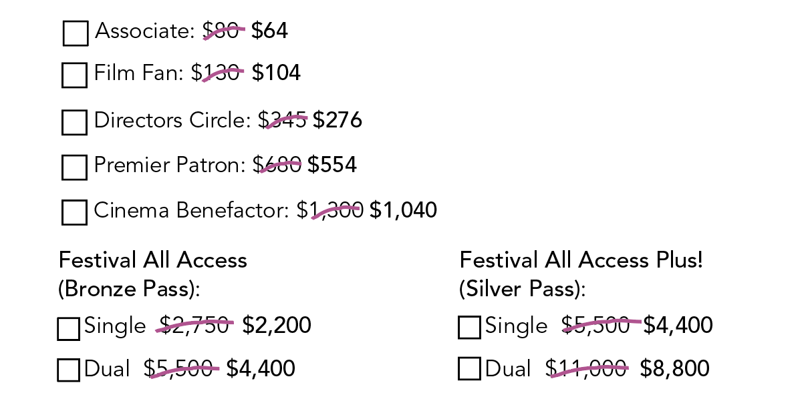Click the $554 Premier Patron price
This screenshot has width=802, height=399.
pos(331,165)
